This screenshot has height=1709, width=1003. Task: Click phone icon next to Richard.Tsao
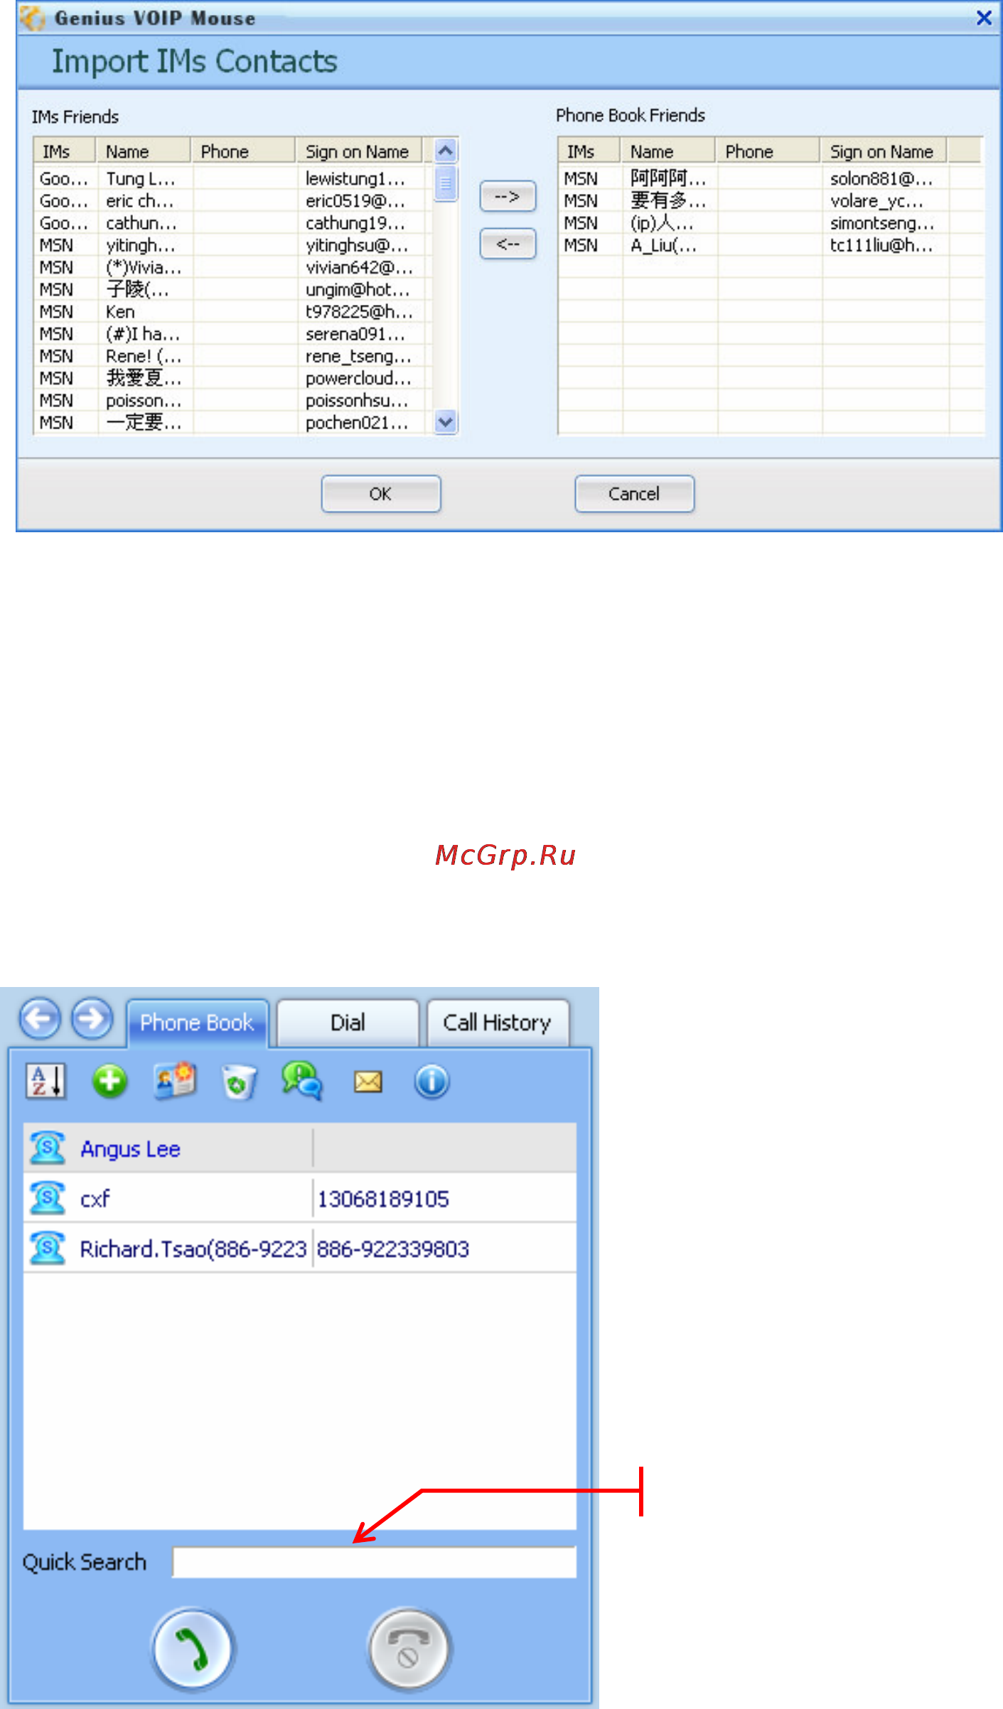click(48, 1248)
